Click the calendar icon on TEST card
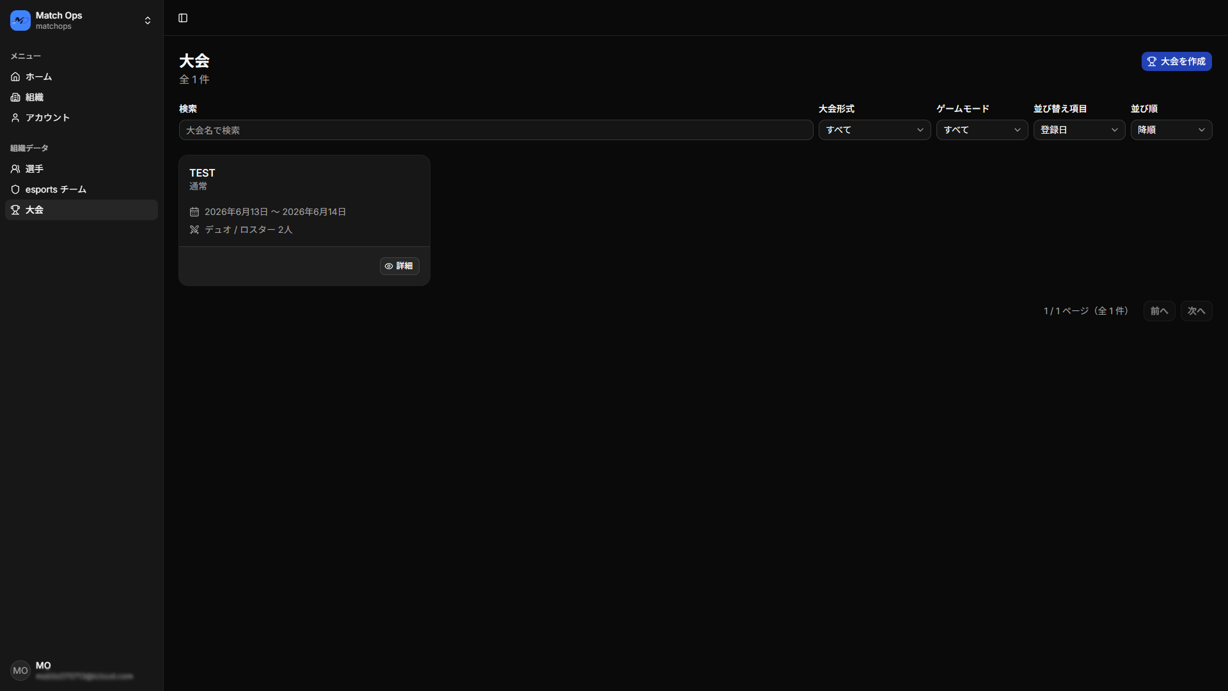This screenshot has height=691, width=1228. (x=194, y=212)
